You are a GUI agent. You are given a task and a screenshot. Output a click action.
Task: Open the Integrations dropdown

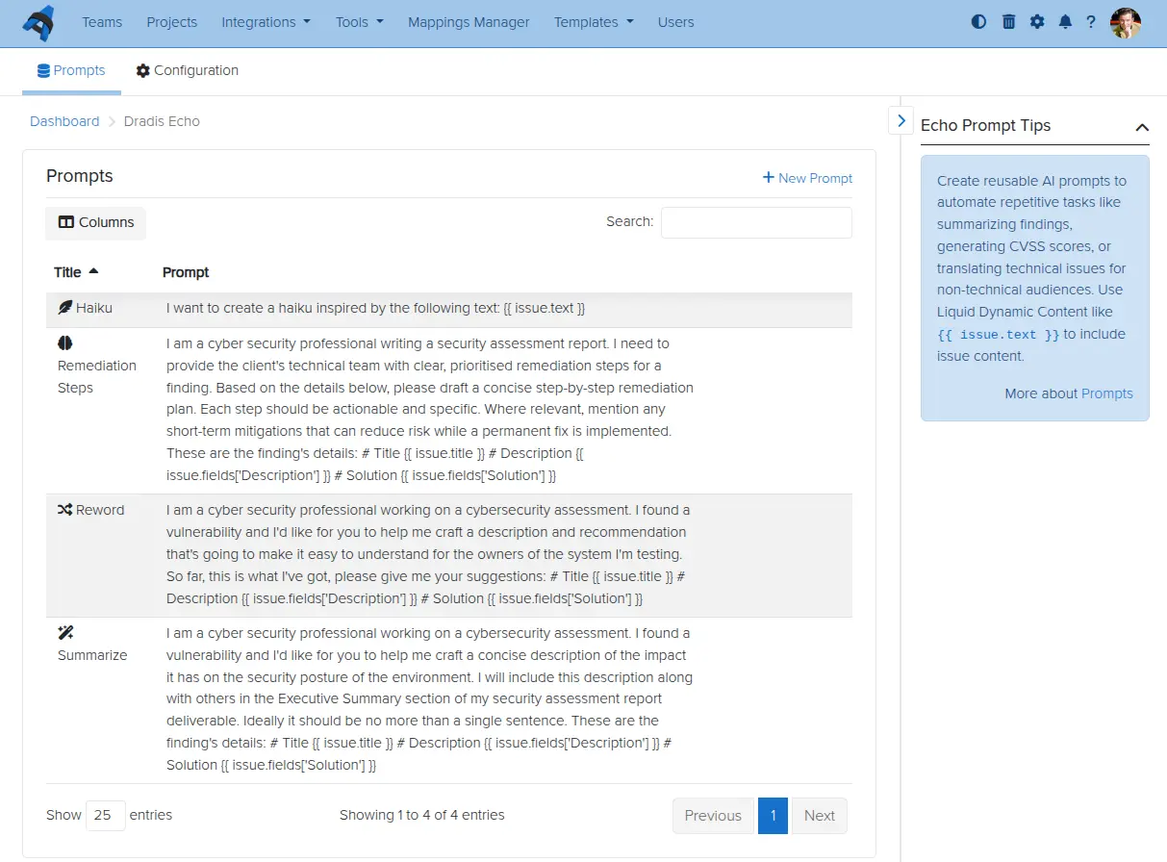click(x=266, y=21)
